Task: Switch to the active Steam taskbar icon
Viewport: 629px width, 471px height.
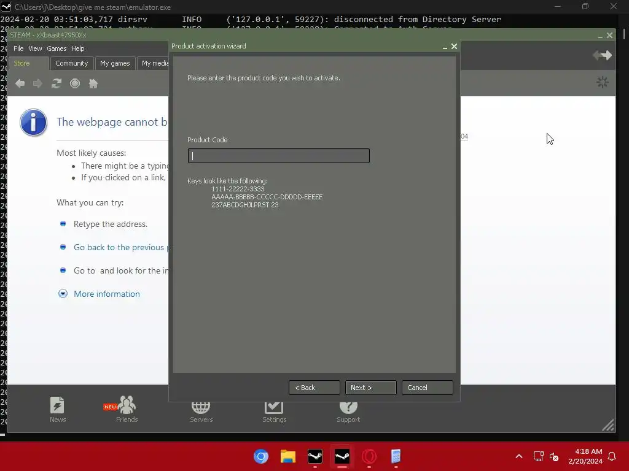Action: click(x=342, y=456)
